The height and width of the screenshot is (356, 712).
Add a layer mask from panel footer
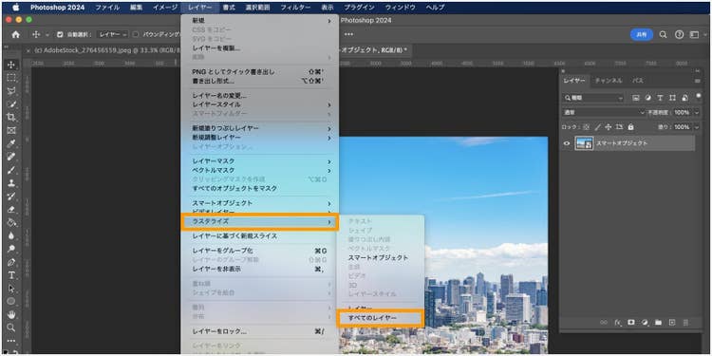click(x=631, y=323)
